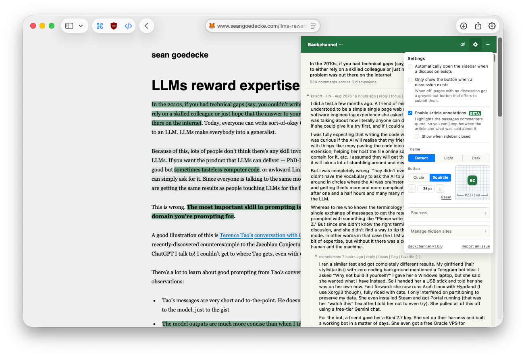This screenshot has height=357, width=526.
Task: Go back to the previous page
Action: [x=147, y=26]
